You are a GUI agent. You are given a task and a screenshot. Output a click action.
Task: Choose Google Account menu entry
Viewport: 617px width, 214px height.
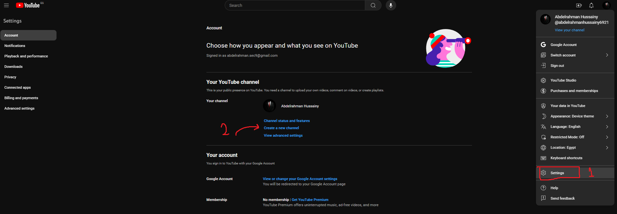tap(575, 45)
